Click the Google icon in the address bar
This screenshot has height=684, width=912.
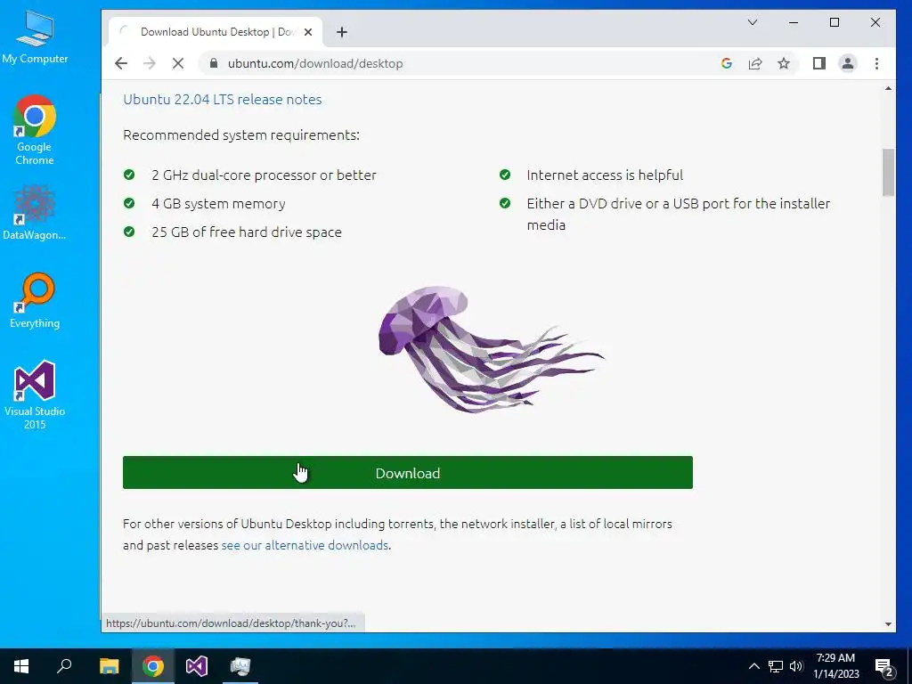(727, 63)
